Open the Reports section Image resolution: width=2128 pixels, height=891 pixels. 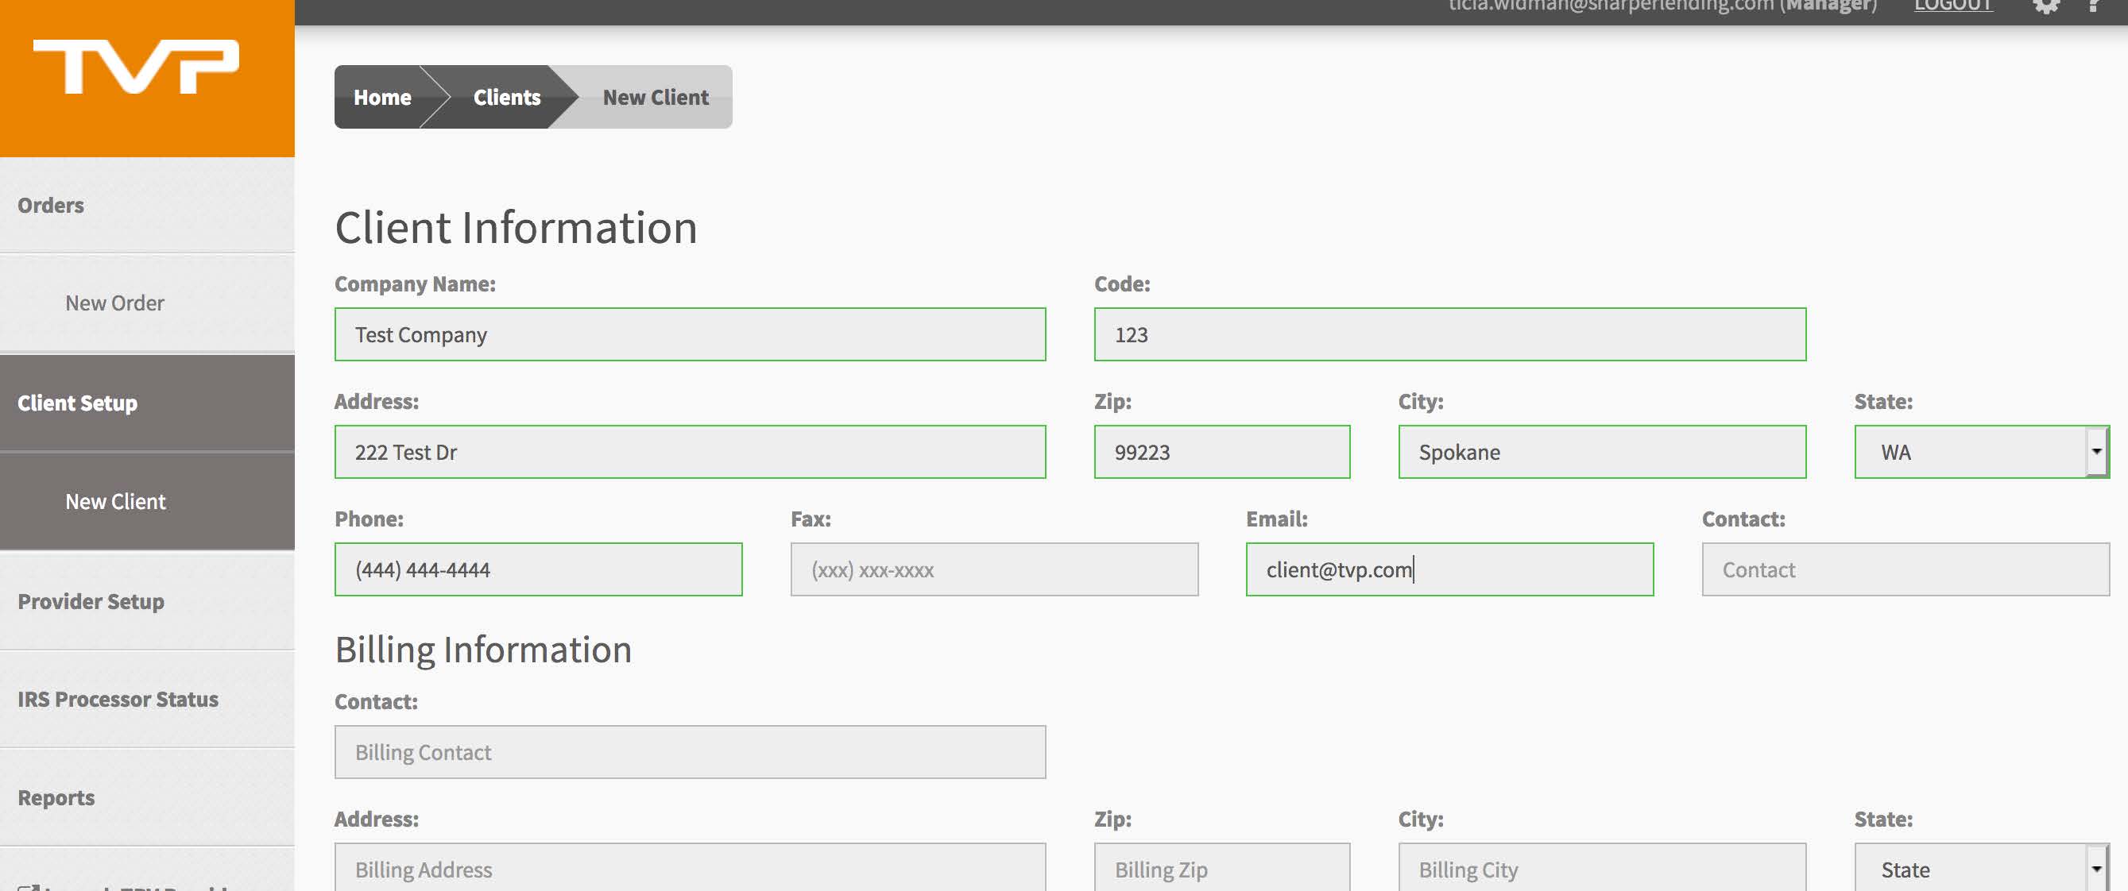tap(56, 797)
